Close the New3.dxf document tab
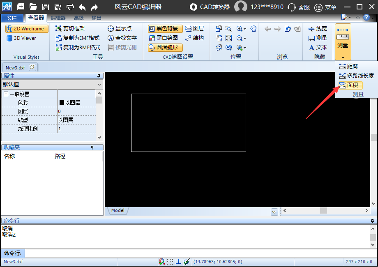The height and width of the screenshot is (267, 378). (x=32, y=67)
